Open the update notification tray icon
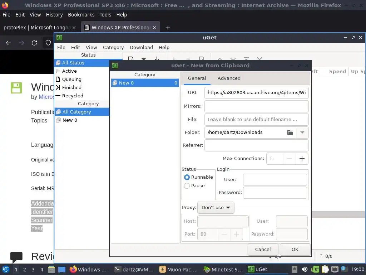 344,269
